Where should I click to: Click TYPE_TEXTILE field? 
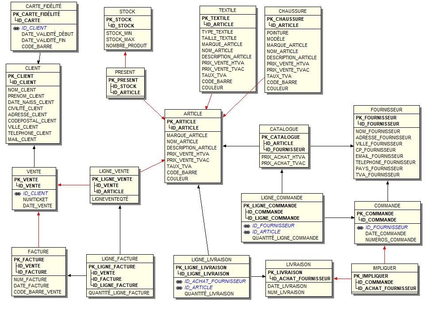click(217, 32)
